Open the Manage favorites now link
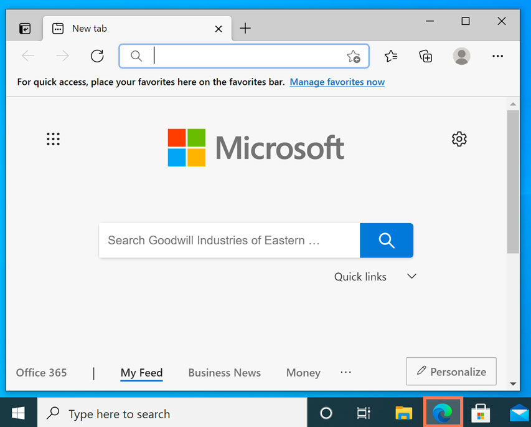Image resolution: width=531 pixels, height=427 pixels. [337, 82]
